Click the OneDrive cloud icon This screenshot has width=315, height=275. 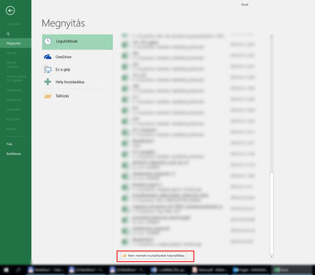point(48,57)
